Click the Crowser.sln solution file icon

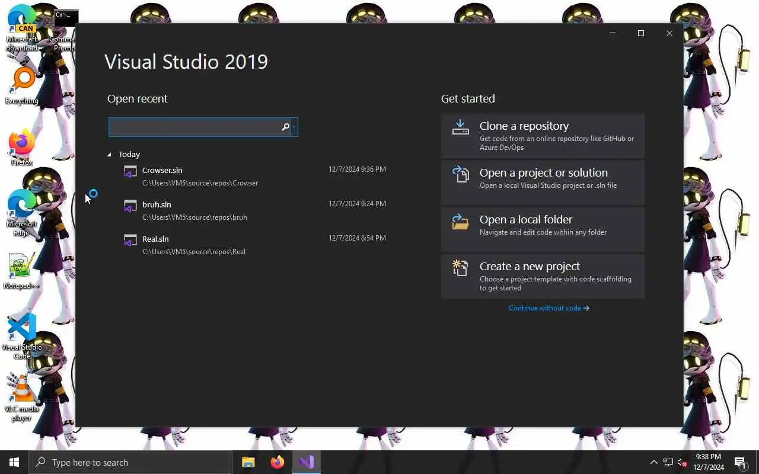coord(130,172)
